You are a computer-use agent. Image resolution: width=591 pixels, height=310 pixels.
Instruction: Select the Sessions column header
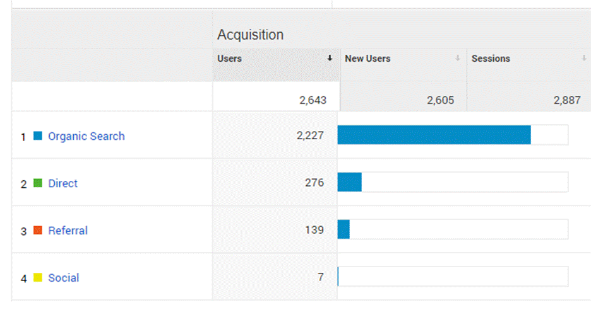pos(491,59)
